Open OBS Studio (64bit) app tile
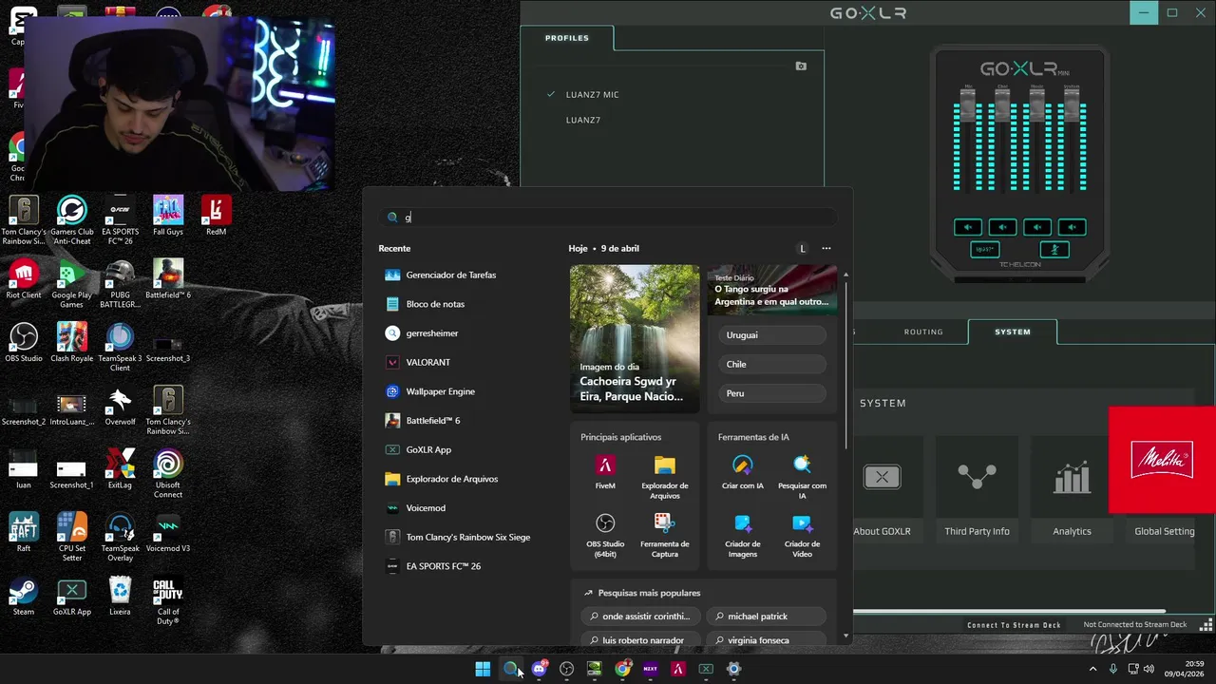Image resolution: width=1216 pixels, height=684 pixels. [x=605, y=536]
